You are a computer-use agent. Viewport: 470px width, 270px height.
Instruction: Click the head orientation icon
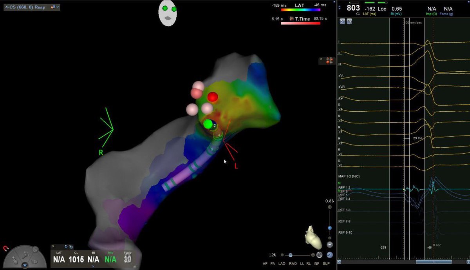[167, 14]
